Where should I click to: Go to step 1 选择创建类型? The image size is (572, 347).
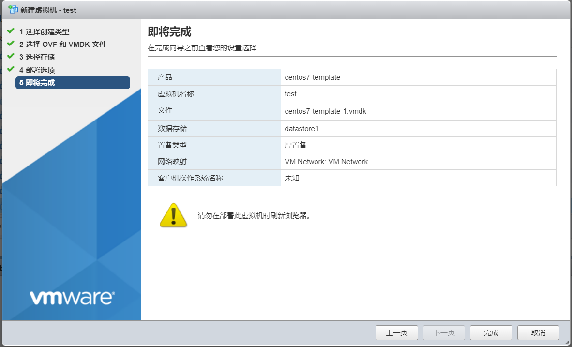tap(44, 32)
